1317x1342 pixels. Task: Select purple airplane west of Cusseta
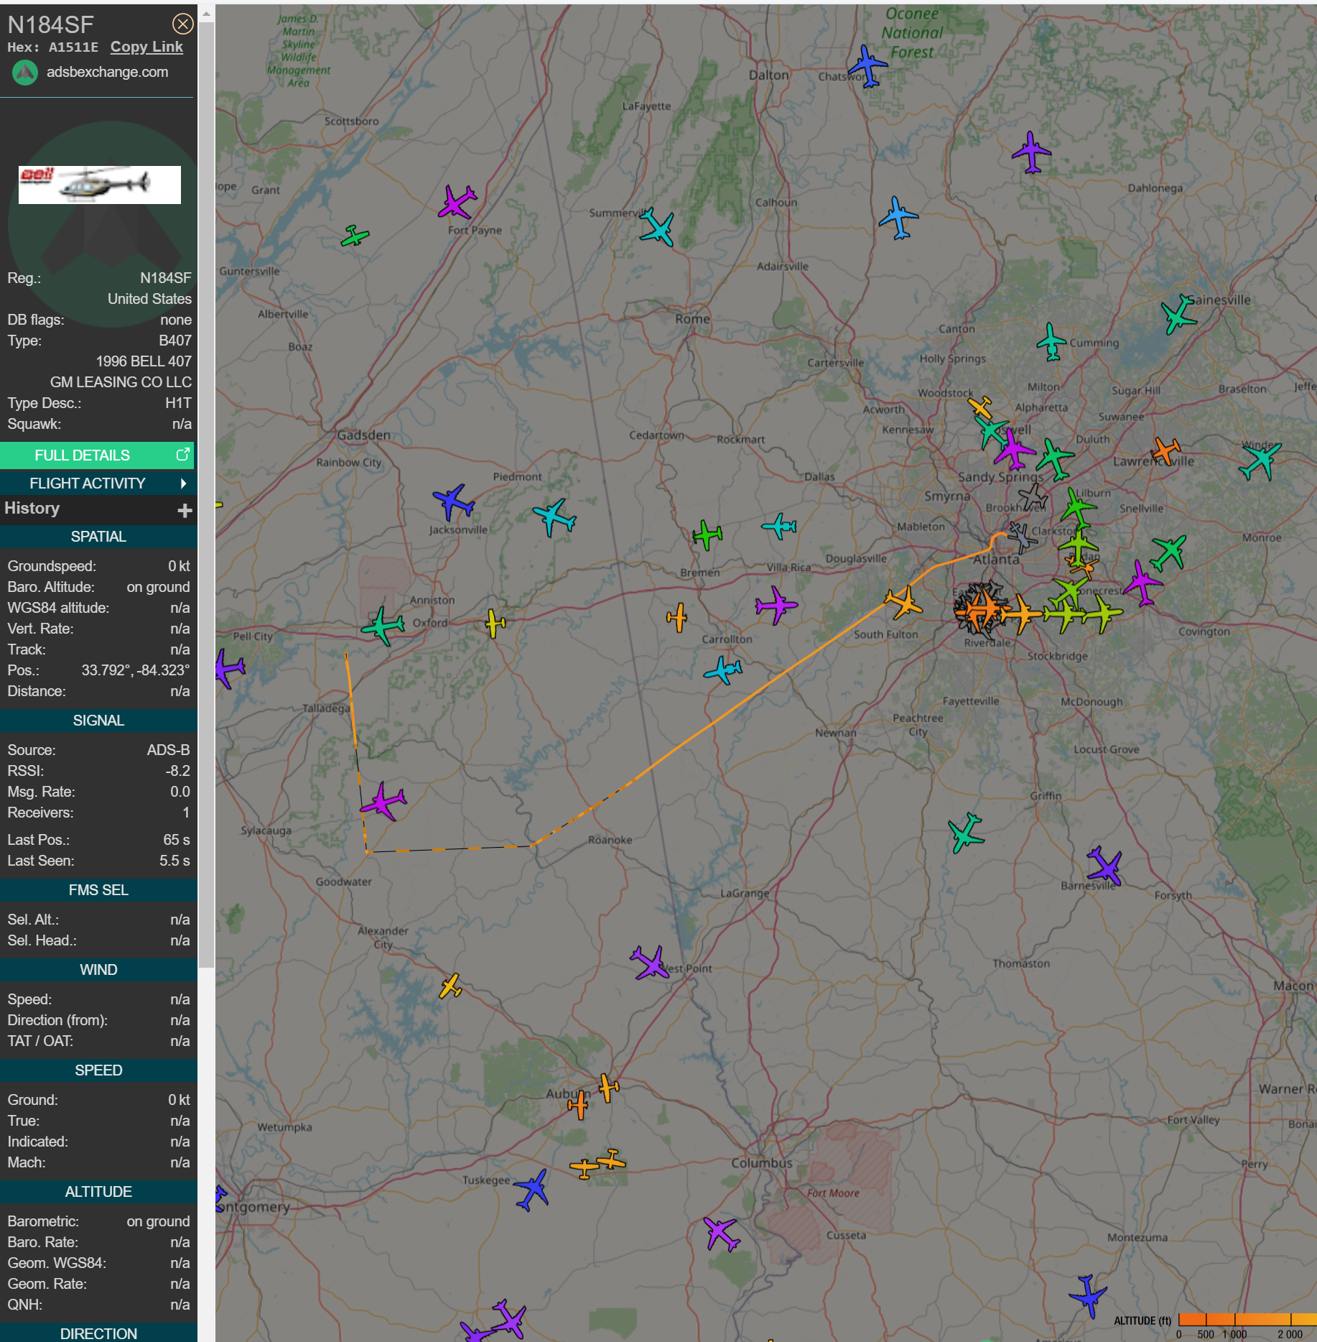[x=721, y=1234]
